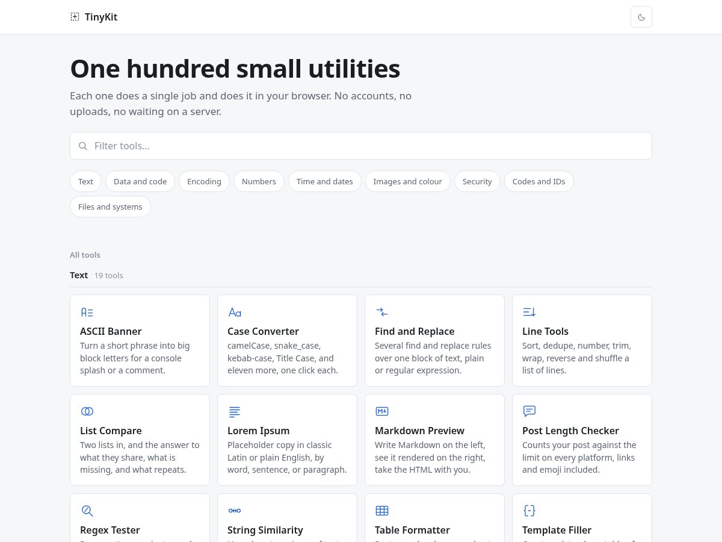Click the Case Converter Aa icon
This screenshot has height=542, width=722.
click(235, 312)
